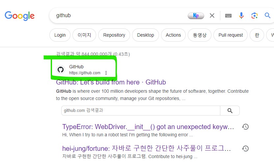274x166 pixels.
Task: Open TypeError: WebDriver.__init__() sitelink
Action: 148,127
